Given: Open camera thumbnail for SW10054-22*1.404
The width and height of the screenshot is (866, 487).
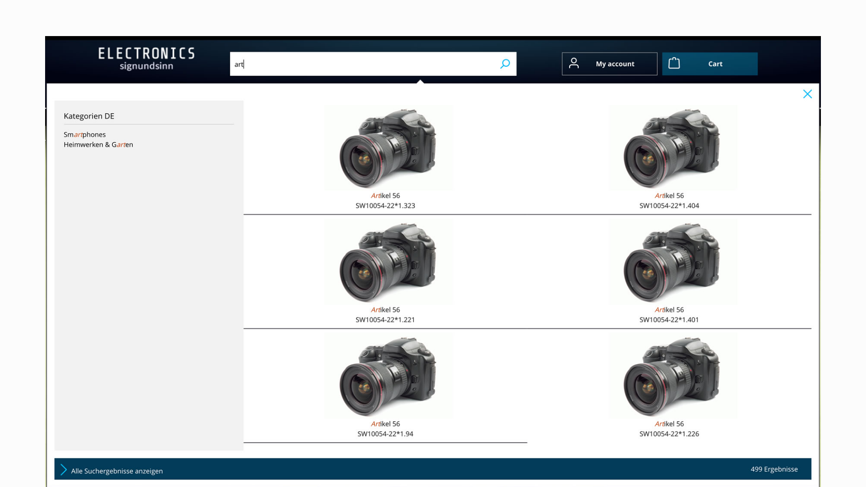Looking at the screenshot, I should [672, 148].
